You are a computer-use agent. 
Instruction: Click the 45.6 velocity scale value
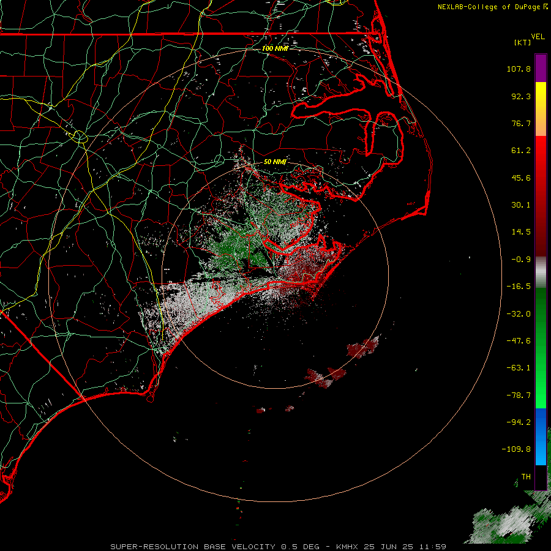click(521, 178)
